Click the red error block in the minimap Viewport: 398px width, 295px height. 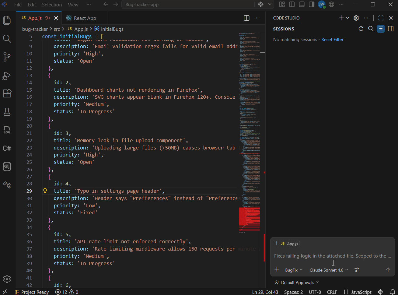[x=249, y=216]
